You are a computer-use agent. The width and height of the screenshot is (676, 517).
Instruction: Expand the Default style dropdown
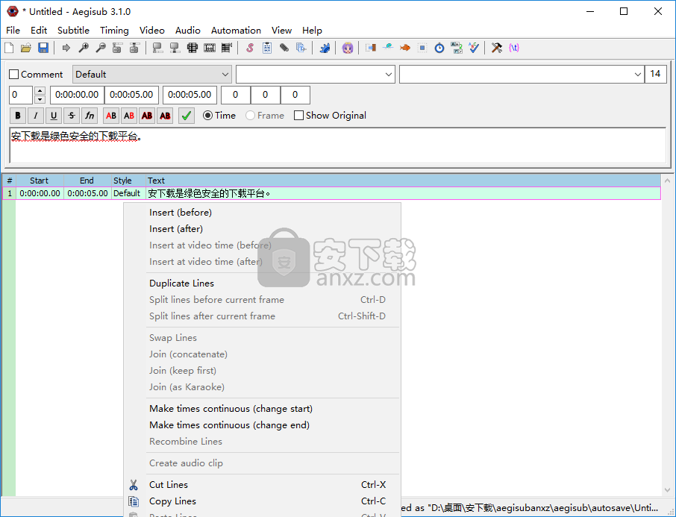(x=225, y=75)
